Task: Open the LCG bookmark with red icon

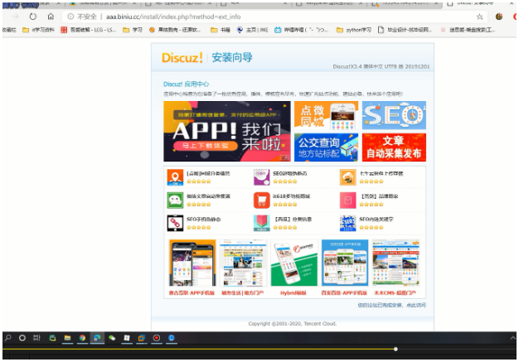Action: pyautogui.click(x=89, y=30)
